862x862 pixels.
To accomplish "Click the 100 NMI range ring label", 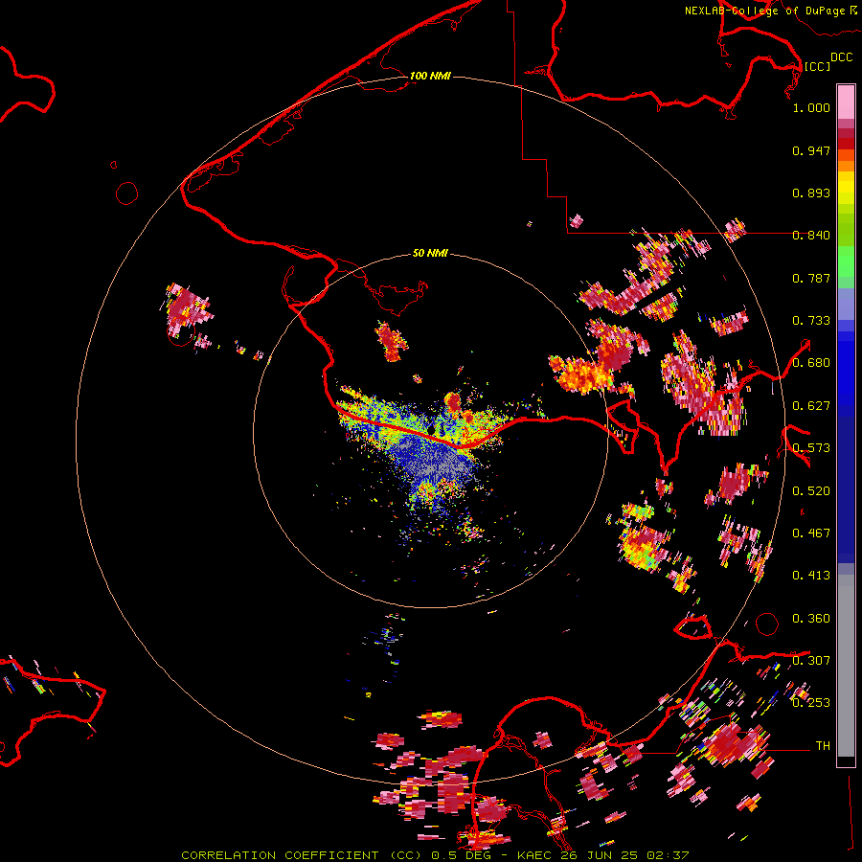I will click(430, 76).
